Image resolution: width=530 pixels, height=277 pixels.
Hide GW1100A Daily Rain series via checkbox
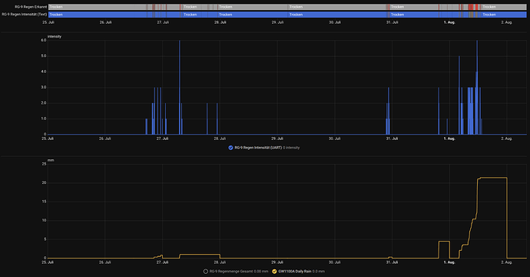click(x=274, y=272)
